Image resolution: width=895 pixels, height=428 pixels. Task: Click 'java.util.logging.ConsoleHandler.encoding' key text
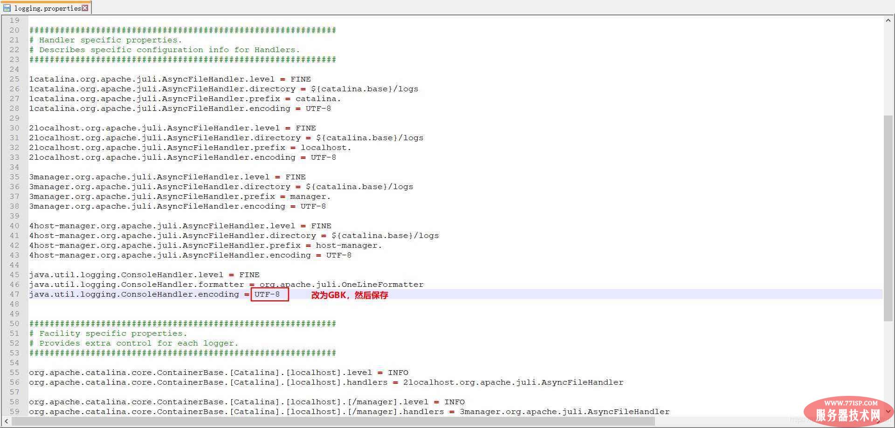(134, 294)
